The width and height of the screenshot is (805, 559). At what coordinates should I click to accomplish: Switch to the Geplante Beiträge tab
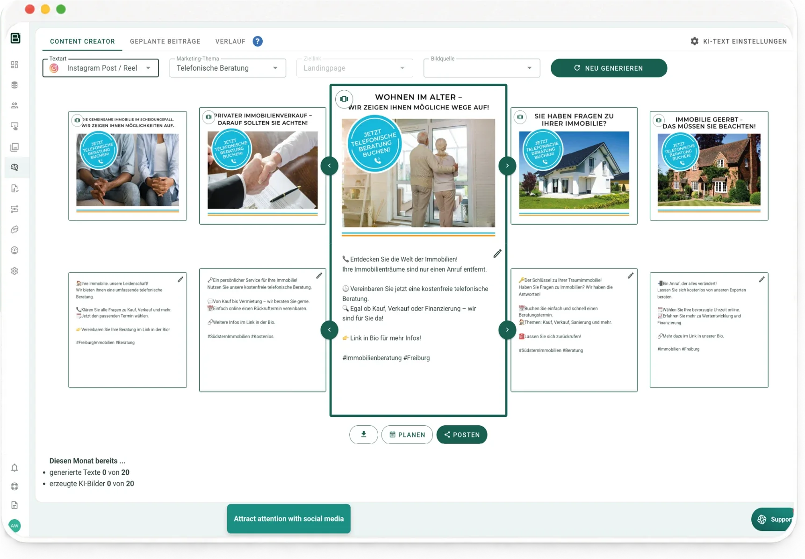[x=165, y=41]
